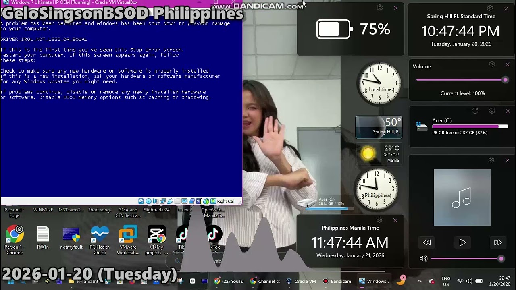Refresh the Acer (C:) drive widget

(475, 111)
